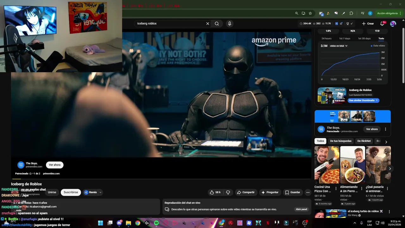Open the YouTube account avatar menu
Image resolution: width=405 pixels, height=228 pixels.
pyautogui.click(x=393, y=23)
